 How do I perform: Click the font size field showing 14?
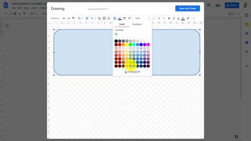pyautogui.click(x=159, y=18)
